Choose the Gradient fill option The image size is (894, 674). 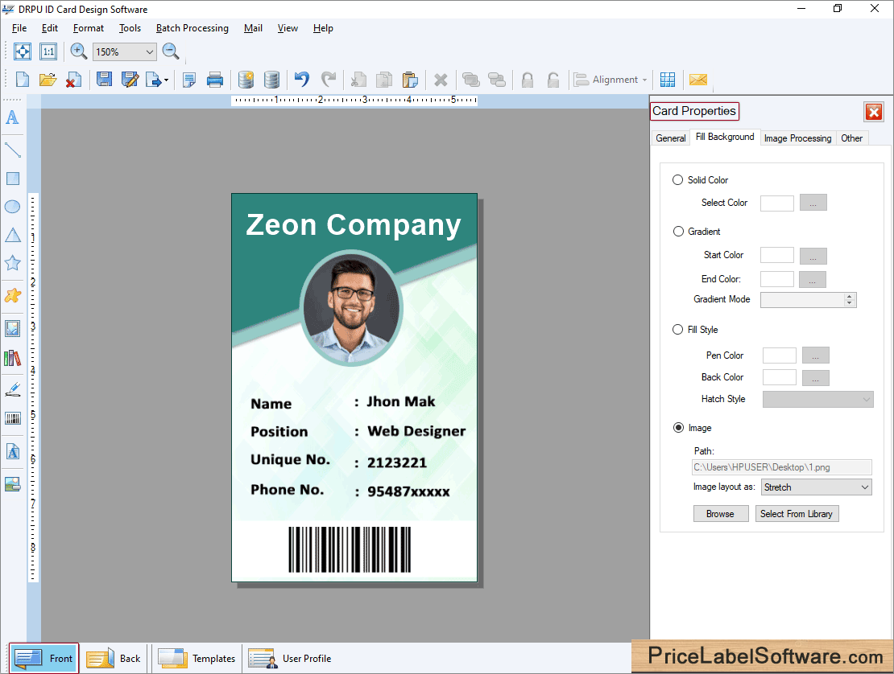pyautogui.click(x=678, y=231)
